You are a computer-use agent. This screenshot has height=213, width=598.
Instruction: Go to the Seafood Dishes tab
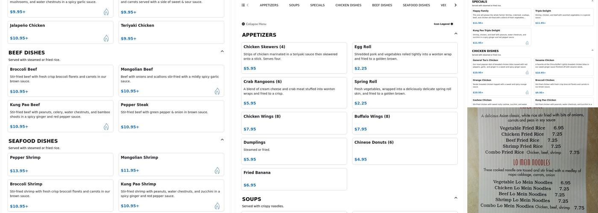416,5
